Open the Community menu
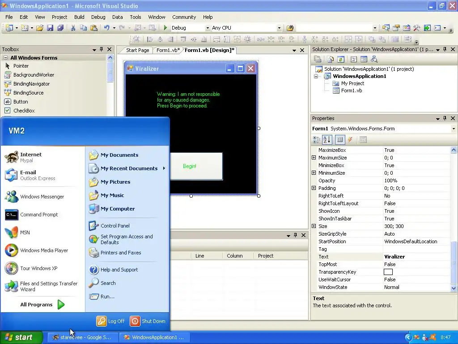The image size is (458, 344). (x=184, y=17)
